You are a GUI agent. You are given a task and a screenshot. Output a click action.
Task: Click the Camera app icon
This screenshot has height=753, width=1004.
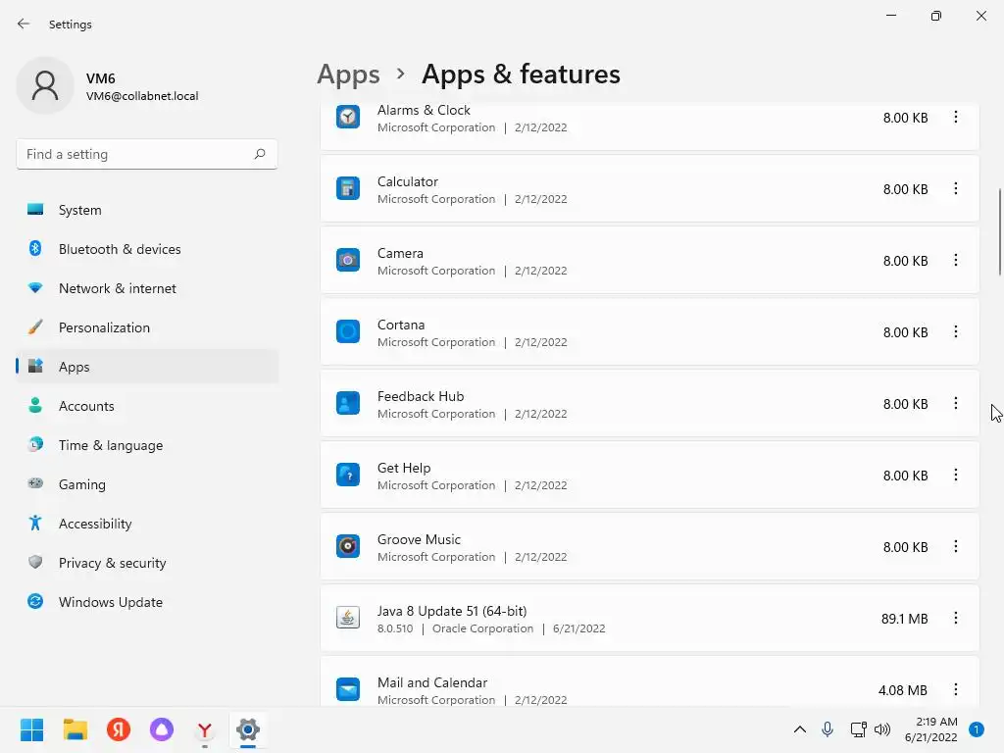(348, 261)
